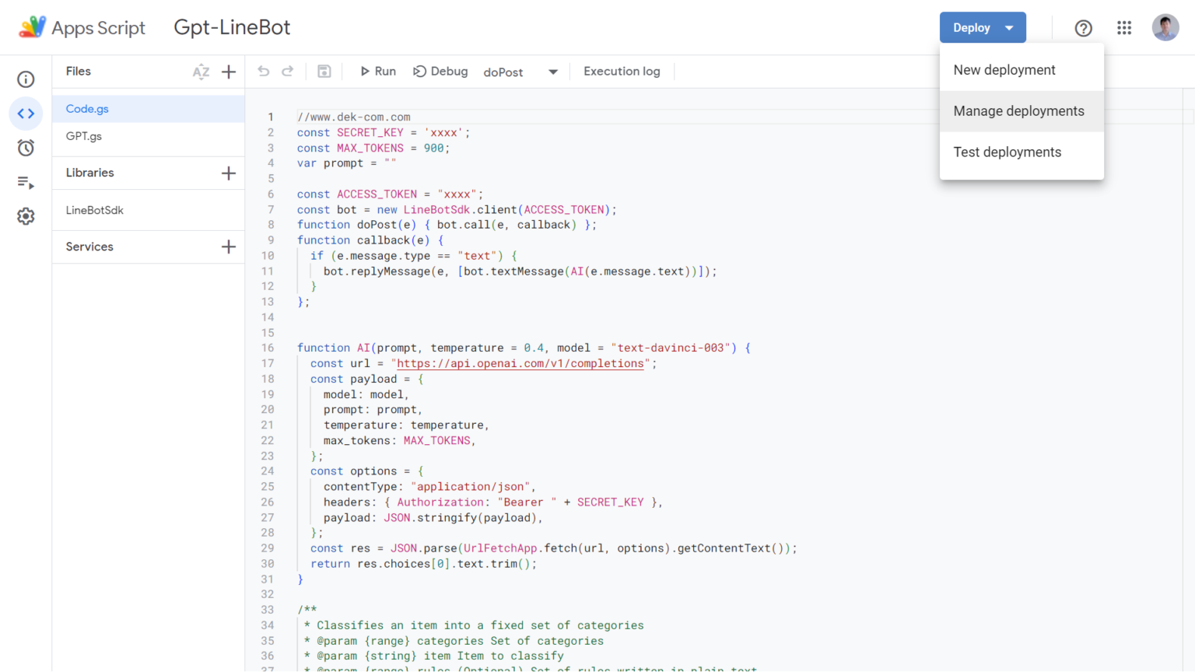The height and width of the screenshot is (672, 1195).
Task: Add a service with plus icon
Action: 229,247
